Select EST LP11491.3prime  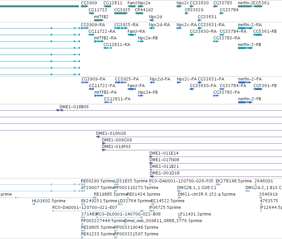point(180,217)
